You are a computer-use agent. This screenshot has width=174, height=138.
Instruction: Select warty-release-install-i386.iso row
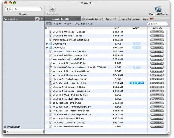106,59
